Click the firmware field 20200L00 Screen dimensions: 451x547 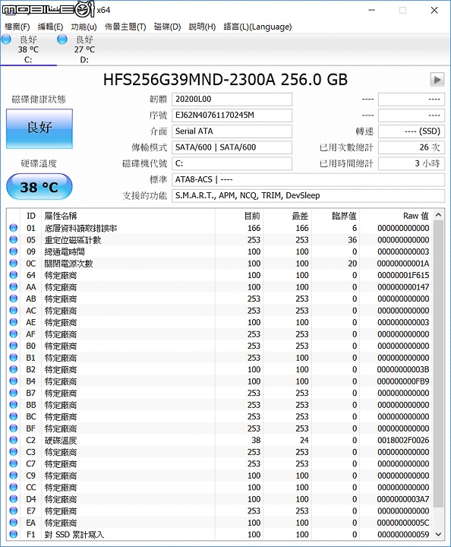[x=232, y=100]
